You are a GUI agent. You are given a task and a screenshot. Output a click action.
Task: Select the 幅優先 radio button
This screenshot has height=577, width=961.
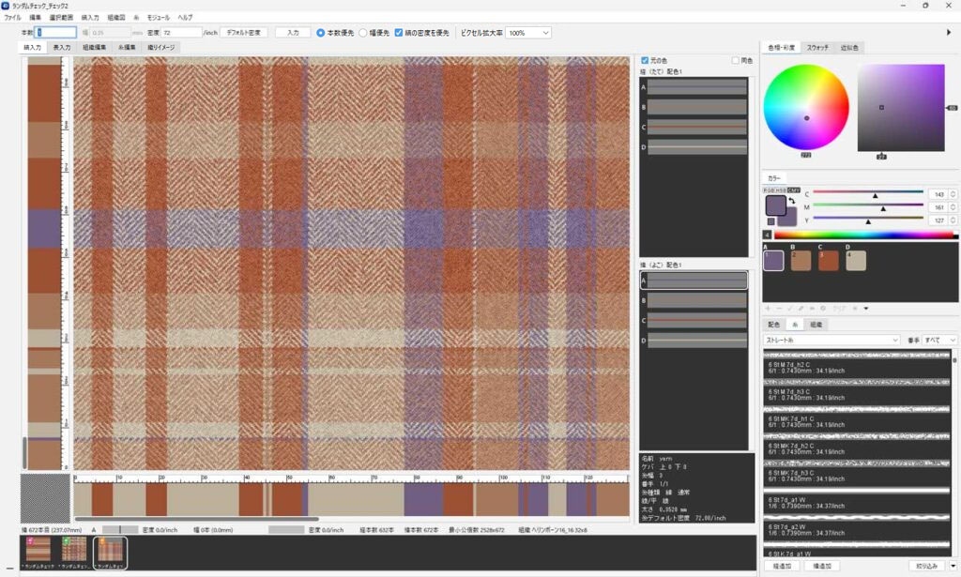click(x=363, y=32)
